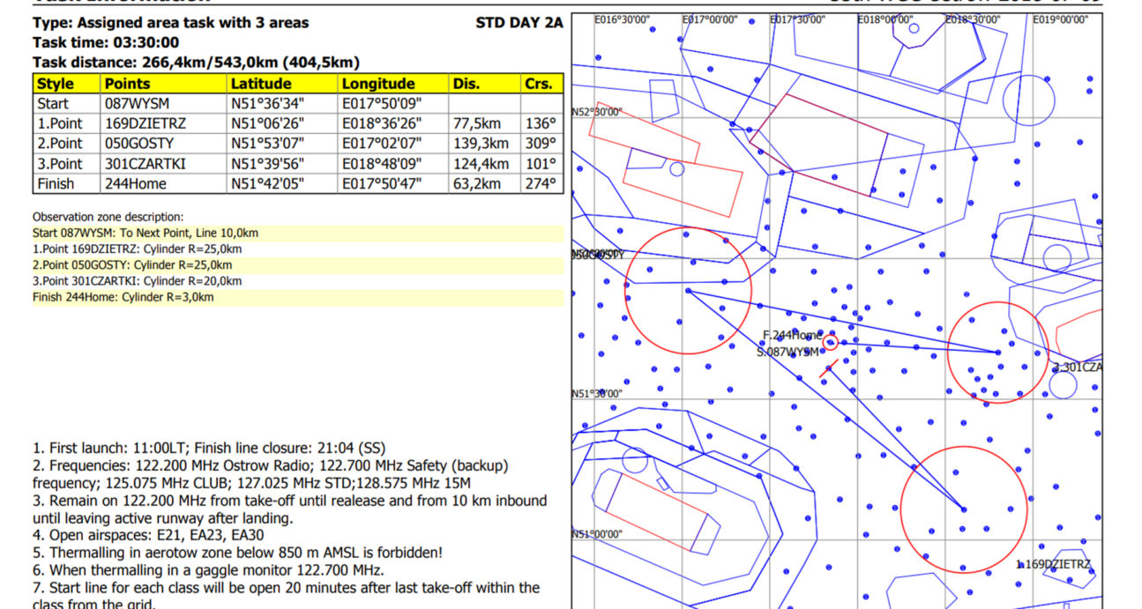1142x609 pixels.
Task: Click the N52°30'00" latitude label on the map
Action: (x=597, y=112)
